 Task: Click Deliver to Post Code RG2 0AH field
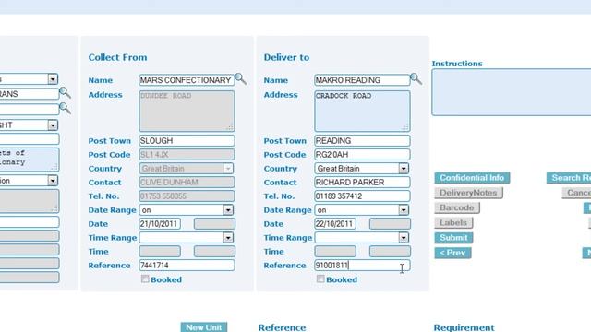(x=362, y=154)
